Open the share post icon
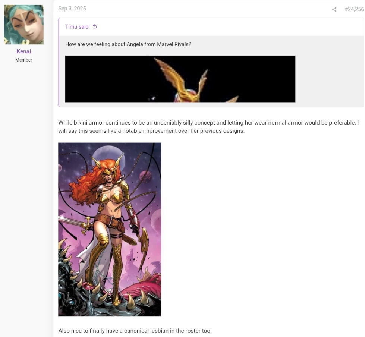 pyautogui.click(x=334, y=9)
